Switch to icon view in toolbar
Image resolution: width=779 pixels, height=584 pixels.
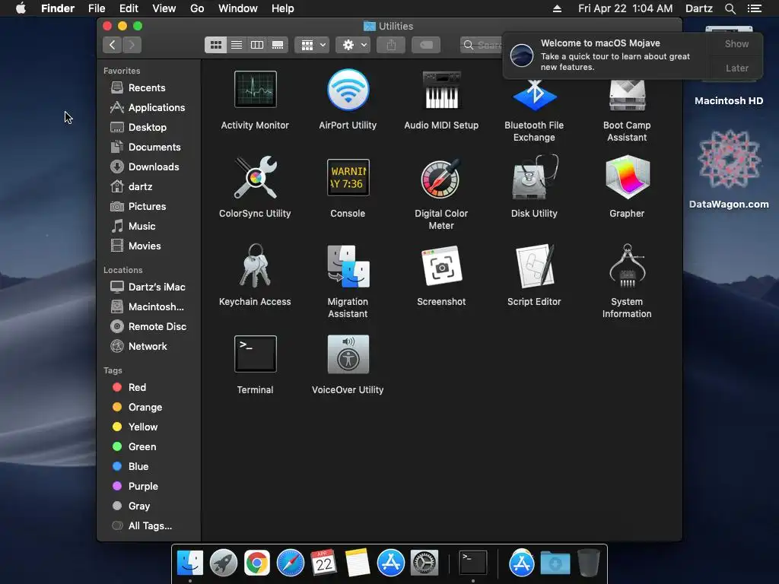215,45
